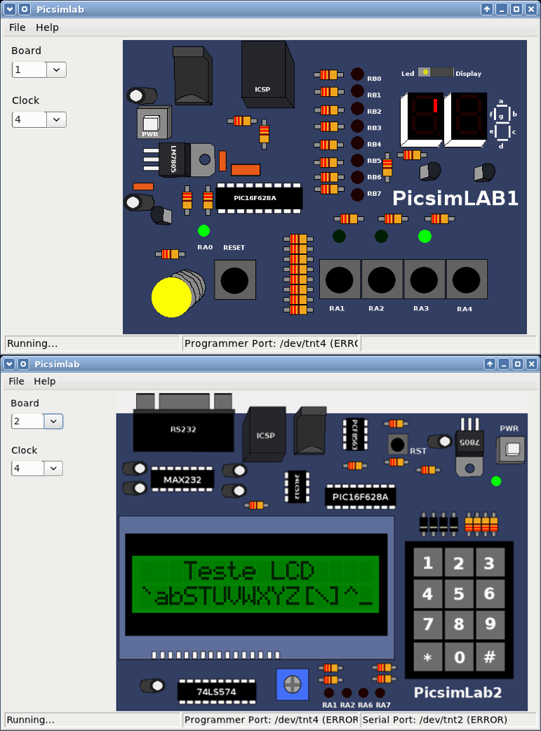541x731 pixels.
Task: Click ICSP connector on PicsimLAB1 board
Action: [x=267, y=74]
